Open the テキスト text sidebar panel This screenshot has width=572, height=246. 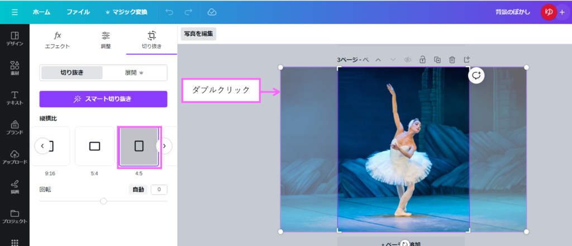(x=15, y=98)
